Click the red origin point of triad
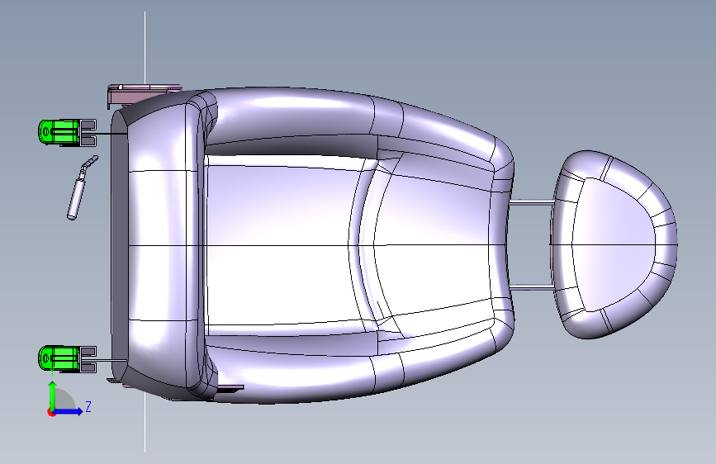The image size is (716, 464). [50, 412]
